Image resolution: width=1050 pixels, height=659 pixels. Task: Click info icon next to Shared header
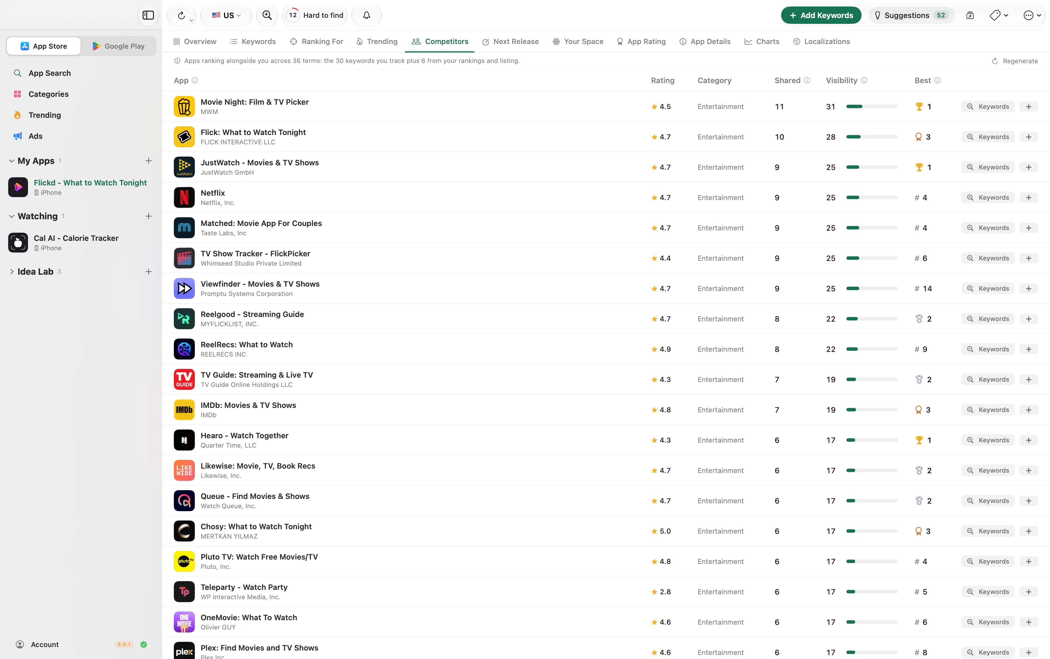807,80
